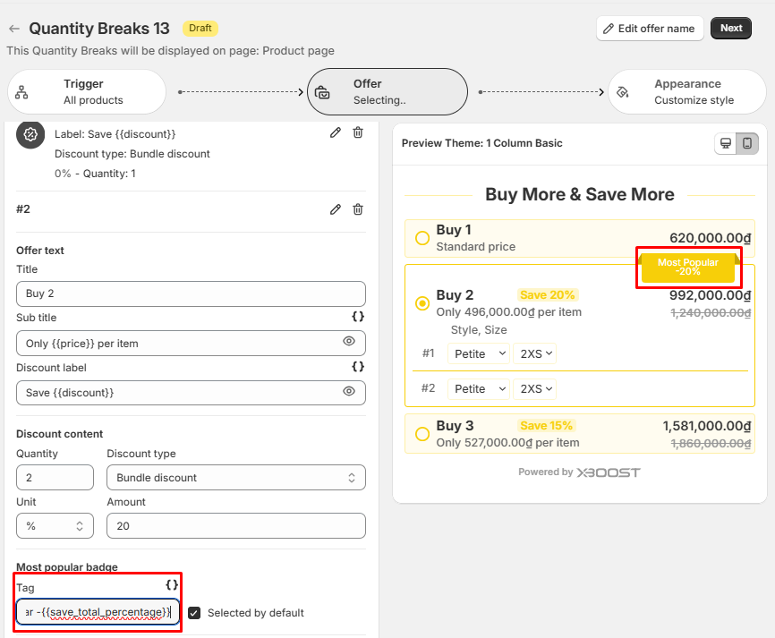Delete offer #2 with the trash icon
Viewport: 775px width, 638px height.
pos(358,209)
